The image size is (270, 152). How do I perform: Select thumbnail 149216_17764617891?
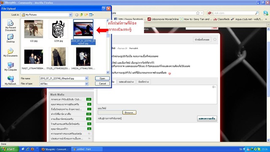(x=83, y=57)
